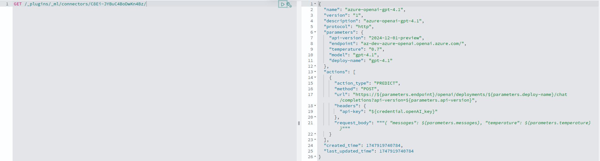Viewport: 600px width, 161px height.
Task: Click the "description" line in response
Action: click(374, 21)
